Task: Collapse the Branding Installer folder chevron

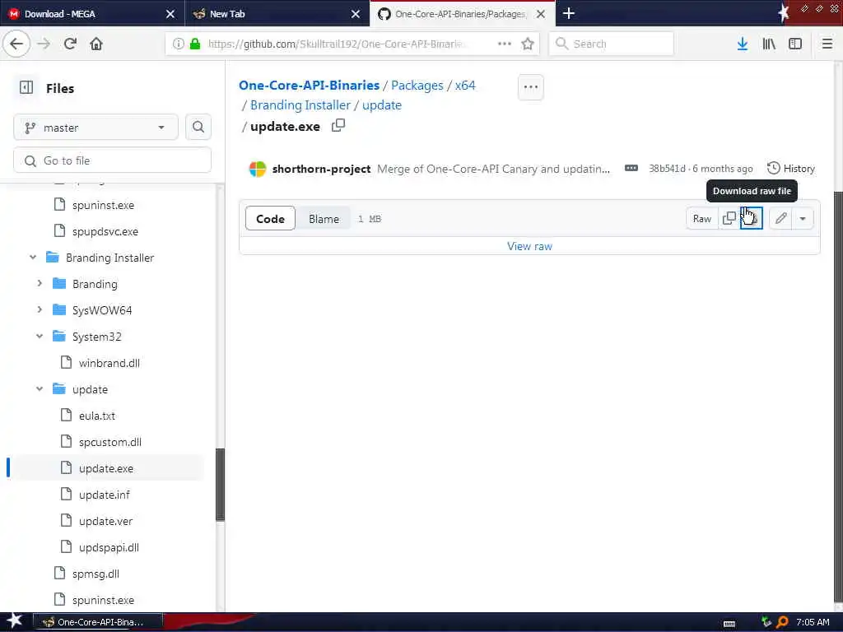Action: [33, 258]
